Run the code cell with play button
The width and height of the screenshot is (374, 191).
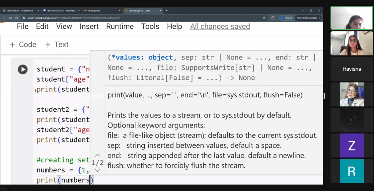23,70
